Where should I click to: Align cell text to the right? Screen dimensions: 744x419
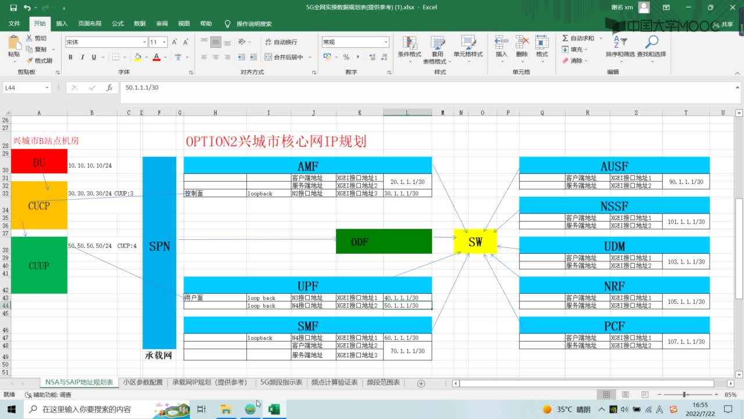coord(228,57)
